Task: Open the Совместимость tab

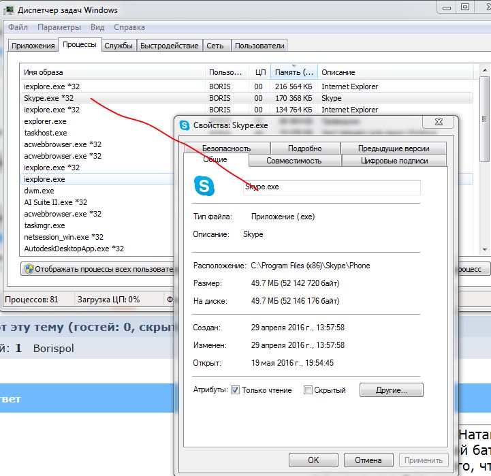Action: click(294, 161)
